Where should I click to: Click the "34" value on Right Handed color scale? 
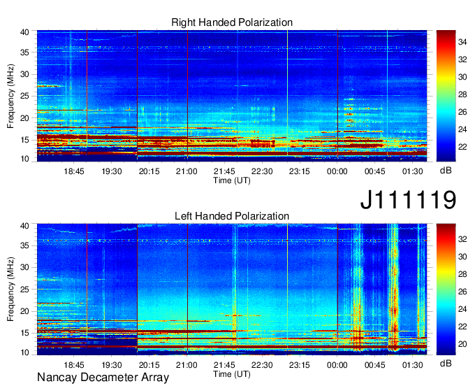(x=462, y=42)
